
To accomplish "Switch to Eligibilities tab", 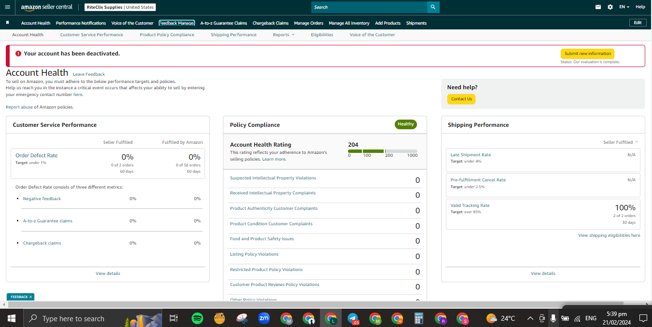I will [322, 35].
